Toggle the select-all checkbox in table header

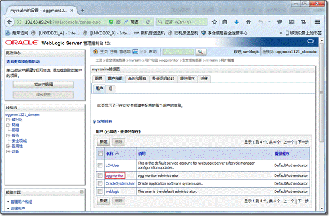[100, 154]
